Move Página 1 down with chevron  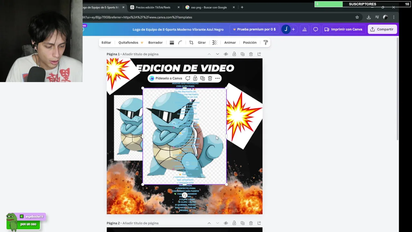click(218, 54)
